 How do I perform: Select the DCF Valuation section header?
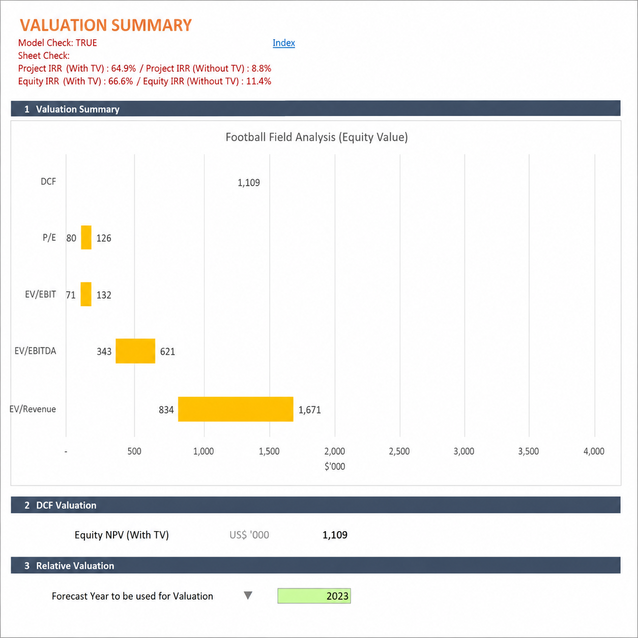pyautogui.click(x=315, y=505)
